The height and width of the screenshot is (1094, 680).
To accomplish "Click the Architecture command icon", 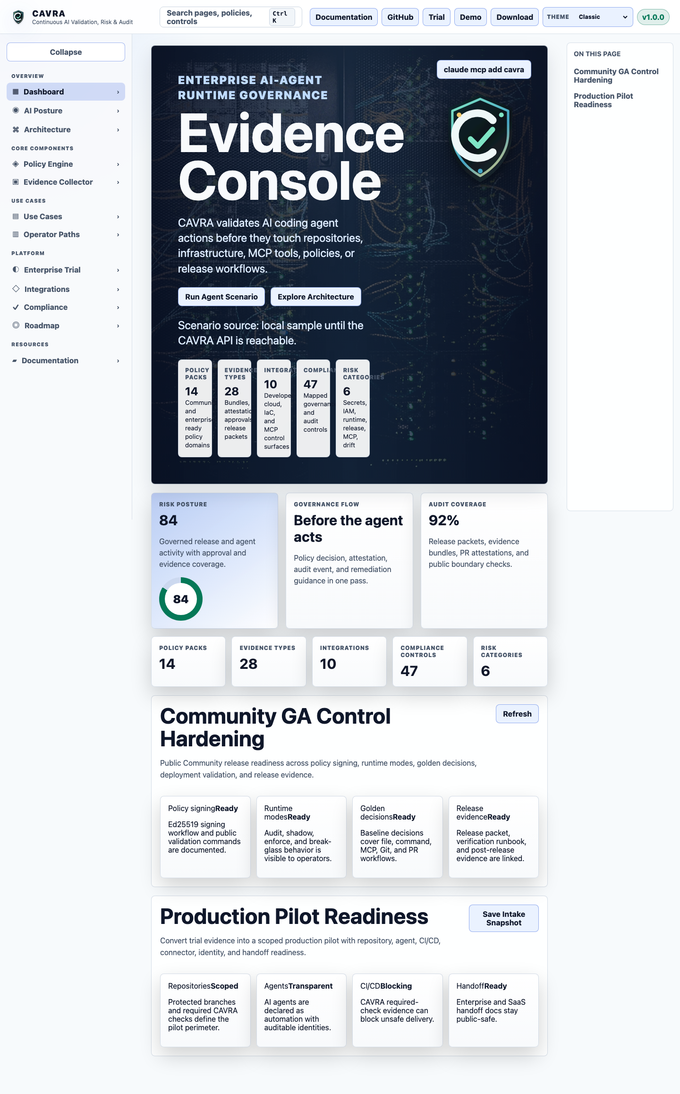I will coord(16,129).
